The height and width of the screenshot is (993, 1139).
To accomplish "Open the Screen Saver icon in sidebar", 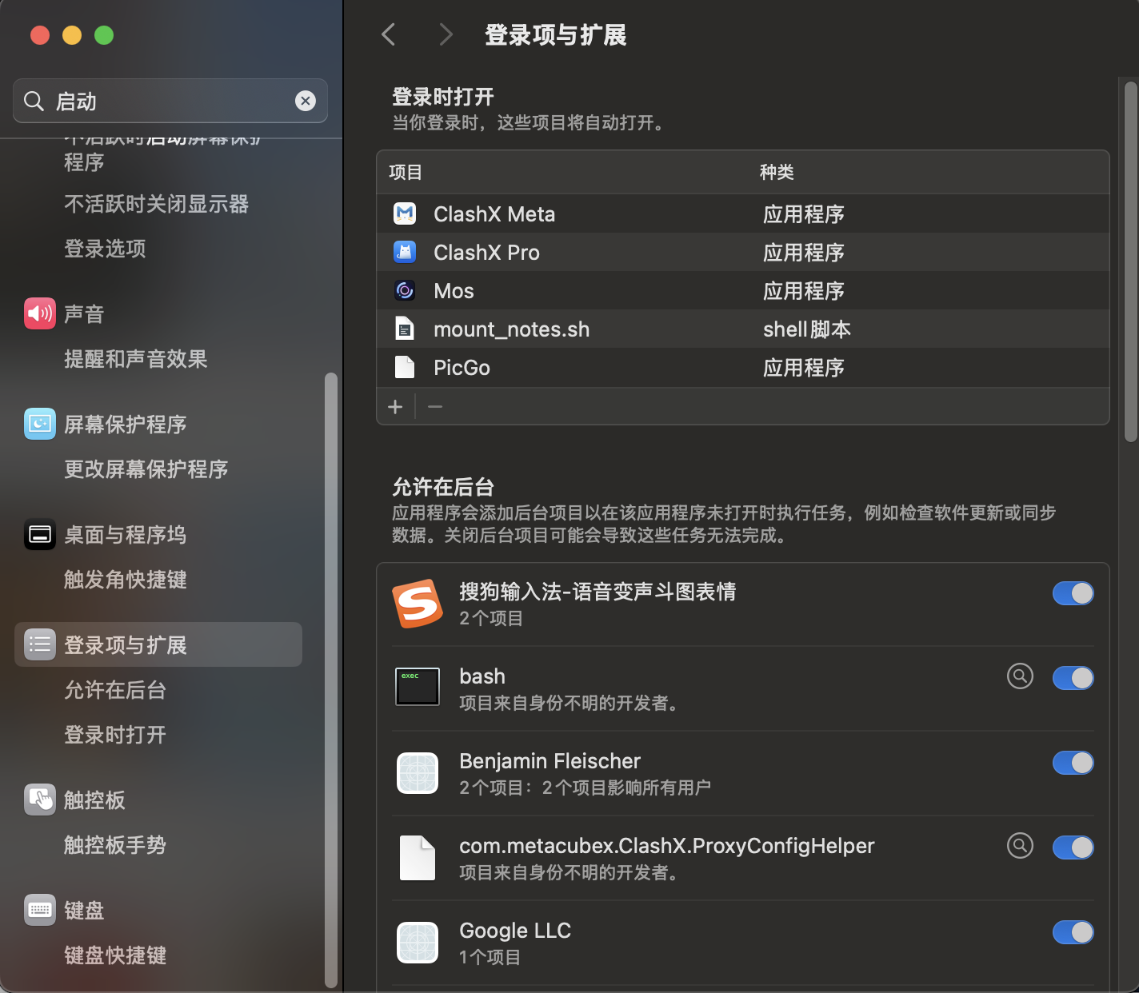I will click(x=40, y=424).
